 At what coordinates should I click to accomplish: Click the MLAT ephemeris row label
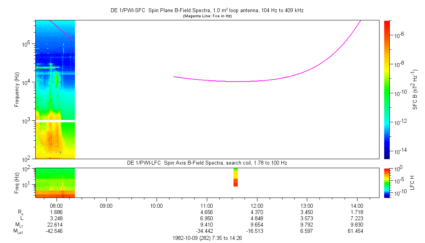point(18,231)
